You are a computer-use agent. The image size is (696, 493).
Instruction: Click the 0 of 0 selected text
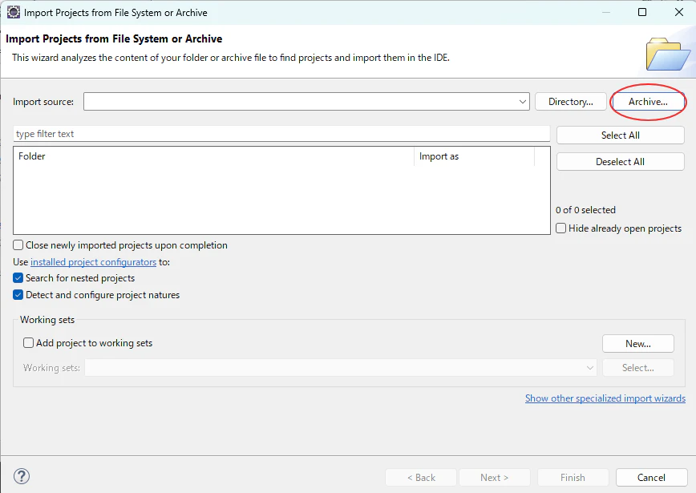pyautogui.click(x=585, y=210)
